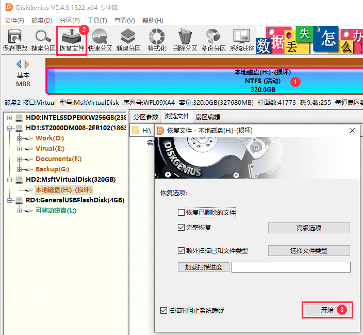Click the Work(D:) partition drive icon

29,138
